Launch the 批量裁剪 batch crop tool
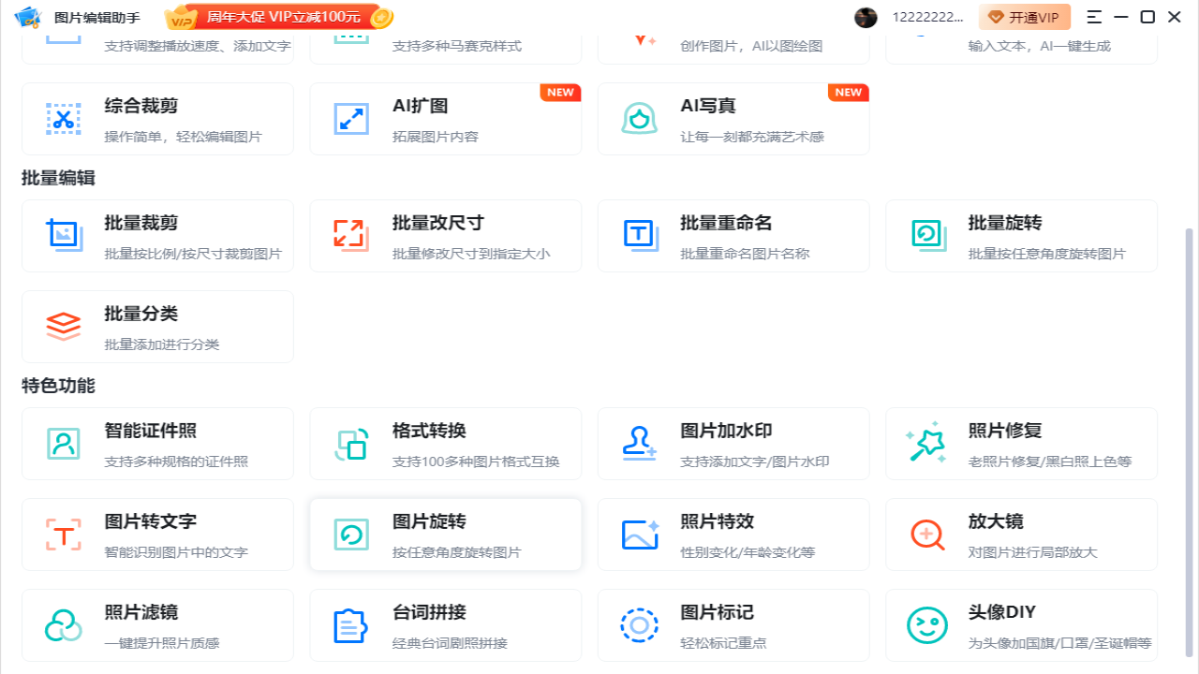The height and width of the screenshot is (674, 1199). pos(157,235)
